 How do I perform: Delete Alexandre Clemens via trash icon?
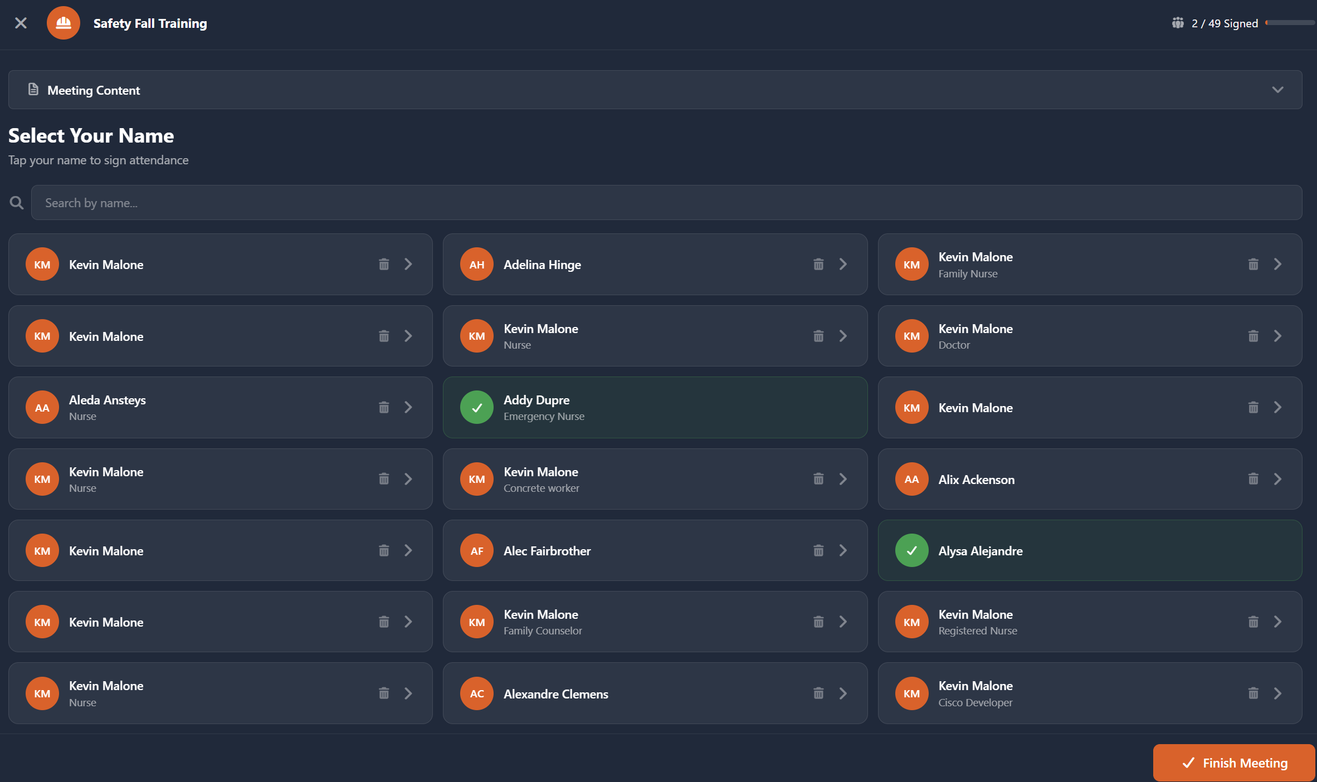pos(818,693)
